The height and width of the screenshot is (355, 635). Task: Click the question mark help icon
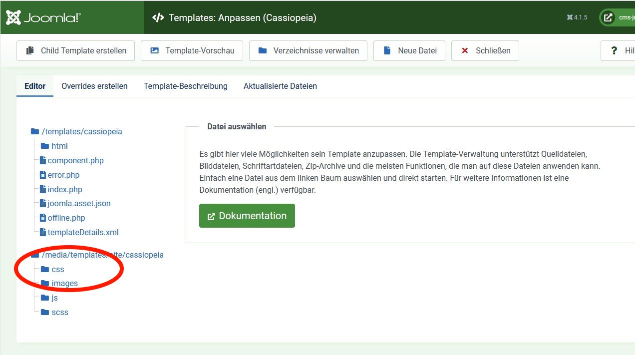point(615,50)
